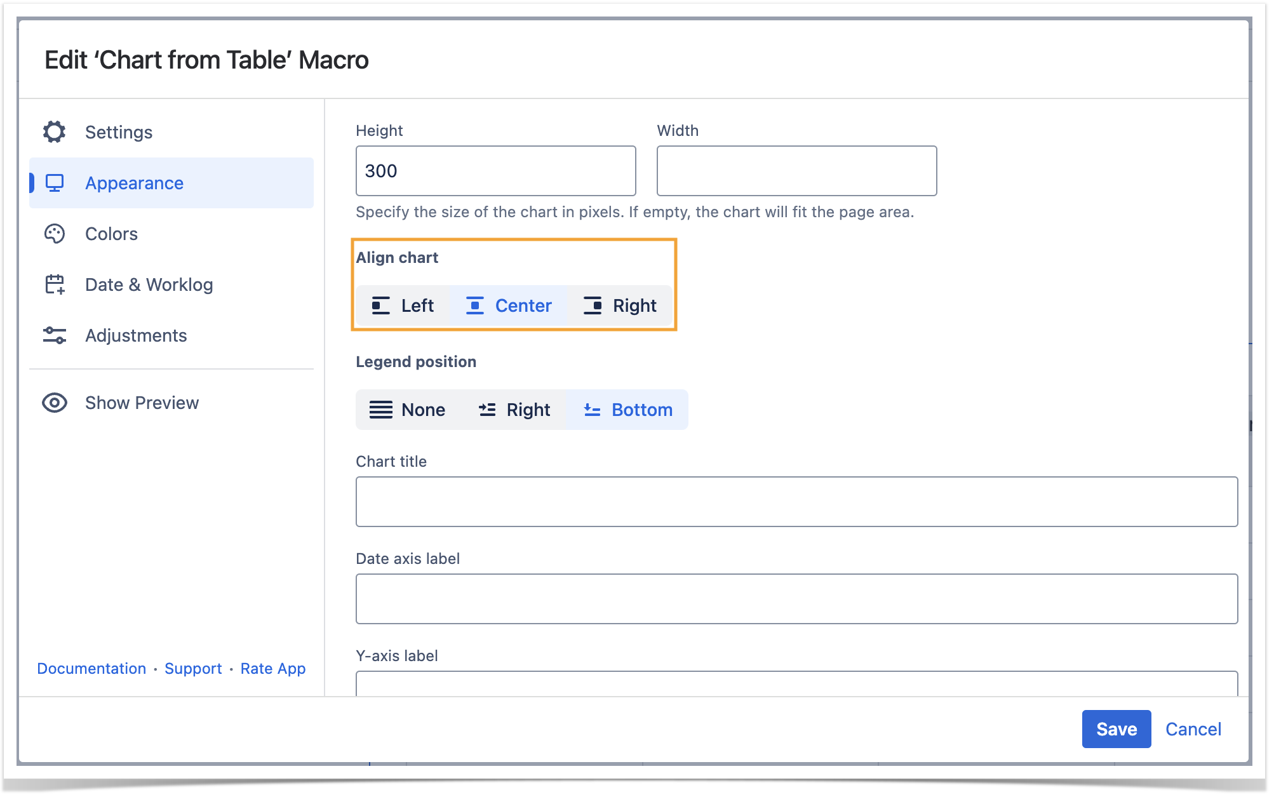Open the Rate App link
The height and width of the screenshot is (797, 1274).
click(x=272, y=669)
